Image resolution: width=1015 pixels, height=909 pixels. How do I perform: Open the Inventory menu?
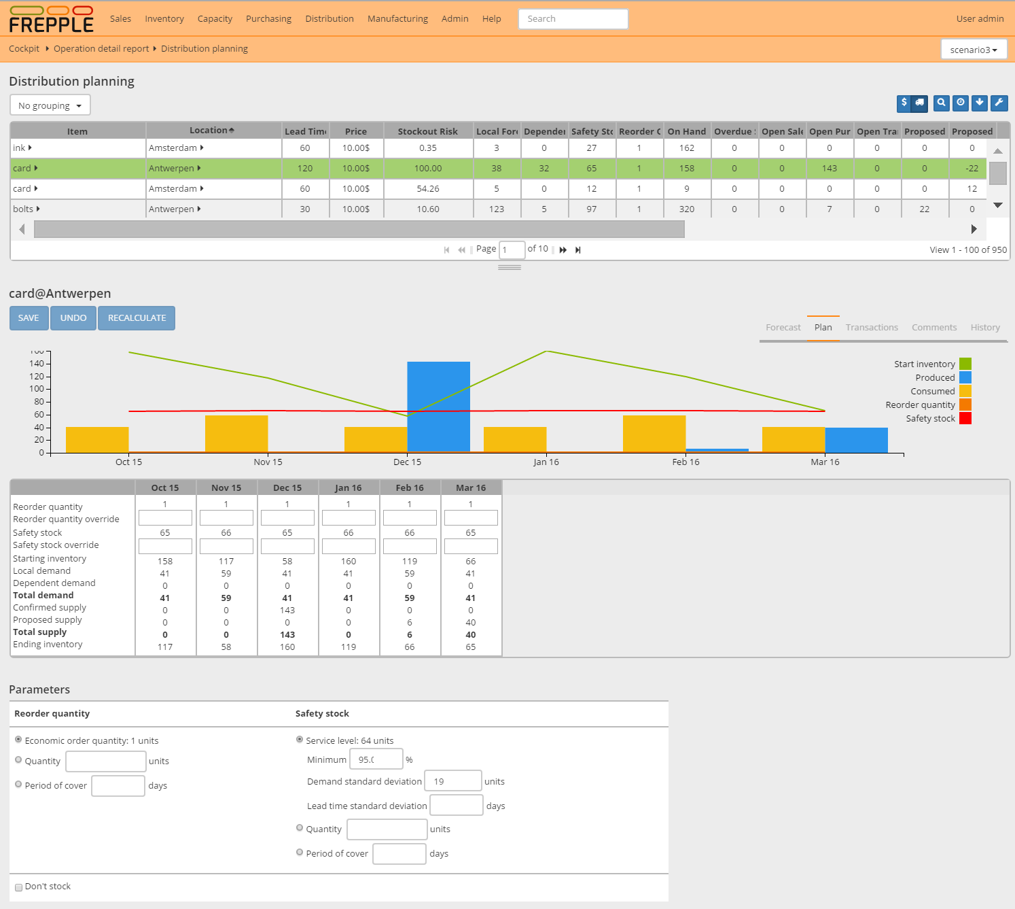tap(164, 19)
